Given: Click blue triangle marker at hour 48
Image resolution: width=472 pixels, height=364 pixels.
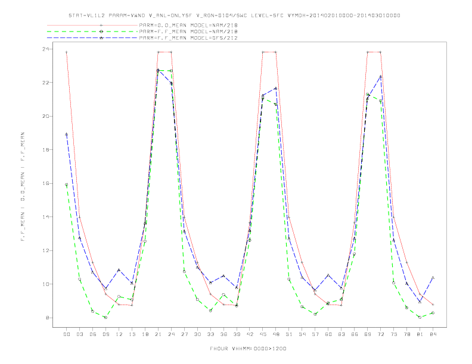Looking at the screenshot, I should pos(276,88).
